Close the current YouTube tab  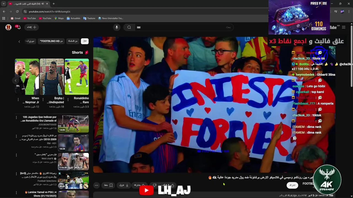point(47,4)
